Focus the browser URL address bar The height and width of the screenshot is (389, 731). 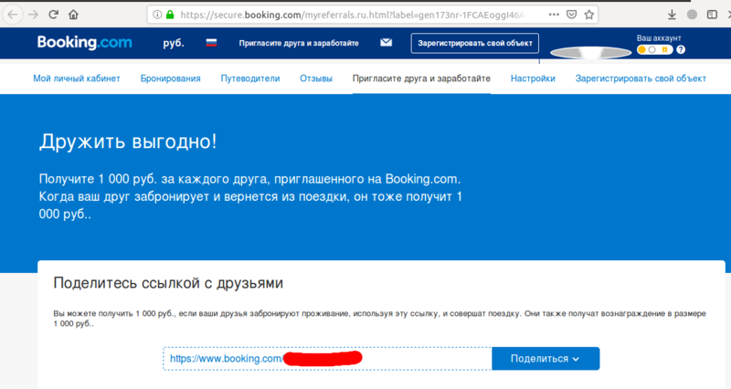pyautogui.click(x=352, y=15)
